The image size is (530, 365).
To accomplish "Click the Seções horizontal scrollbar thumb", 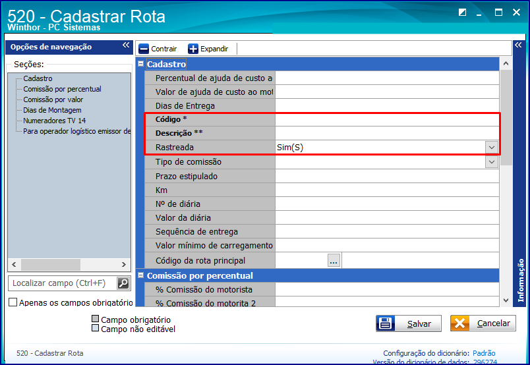I will tap(51, 265).
